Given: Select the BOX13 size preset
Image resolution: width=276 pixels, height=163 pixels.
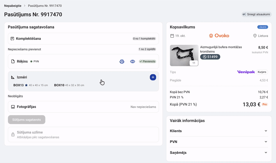Looking at the screenshot, I should pos(31,85).
